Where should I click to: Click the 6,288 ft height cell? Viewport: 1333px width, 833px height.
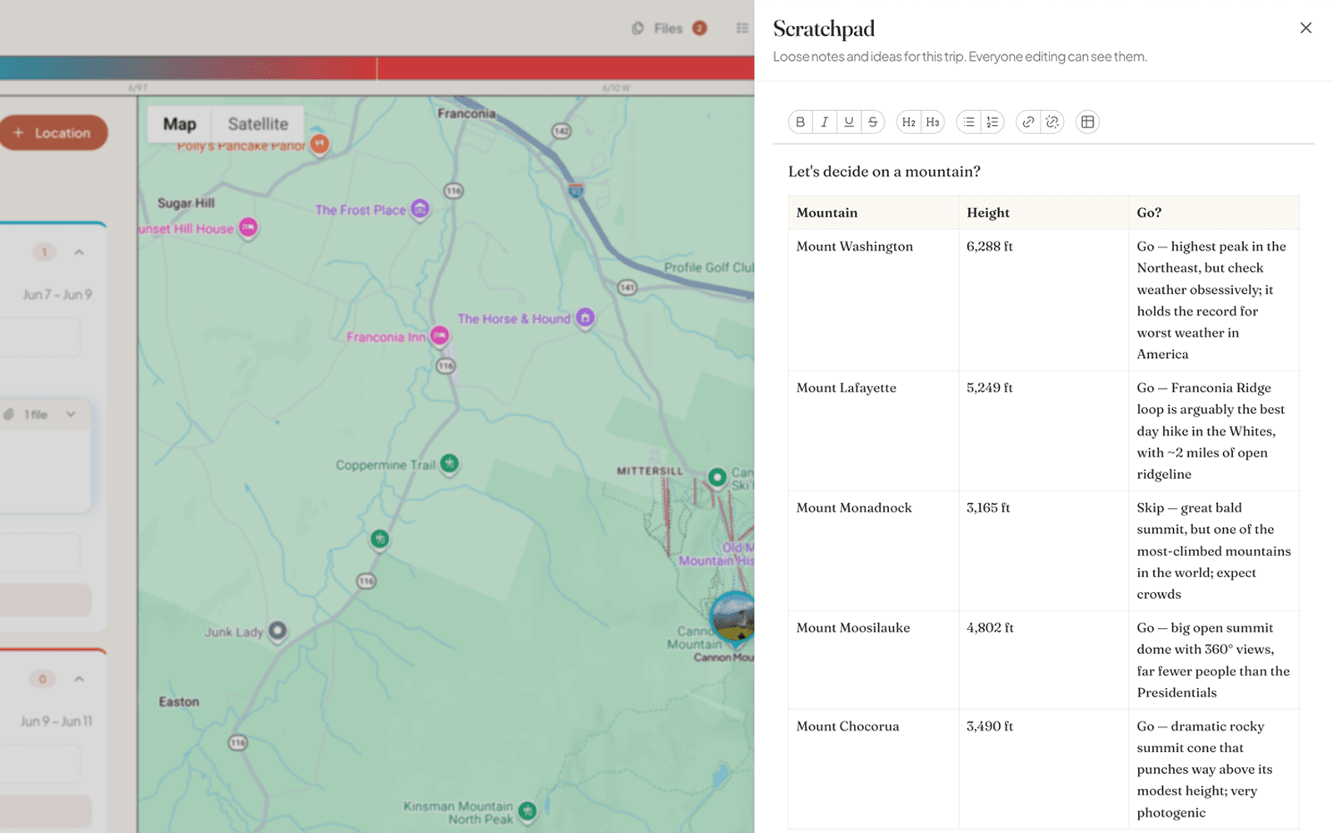[1043, 300]
